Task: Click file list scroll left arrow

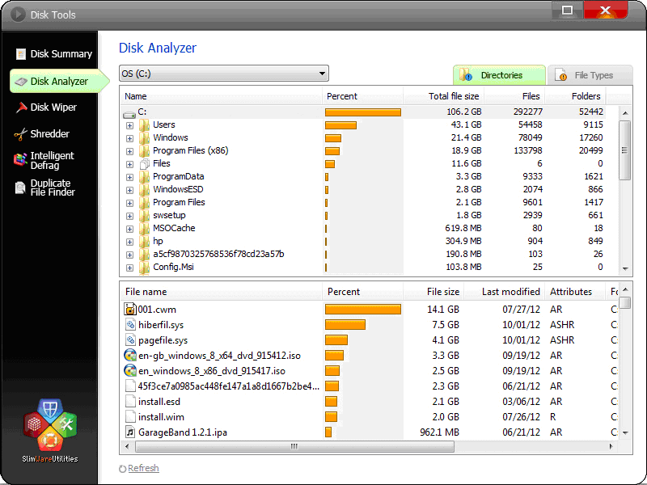Action: pos(127,447)
